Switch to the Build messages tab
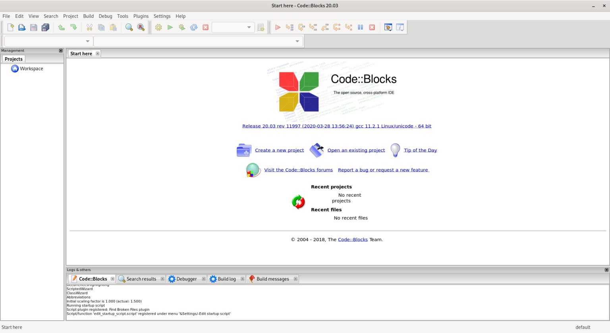This screenshot has height=333, width=610. [272, 279]
